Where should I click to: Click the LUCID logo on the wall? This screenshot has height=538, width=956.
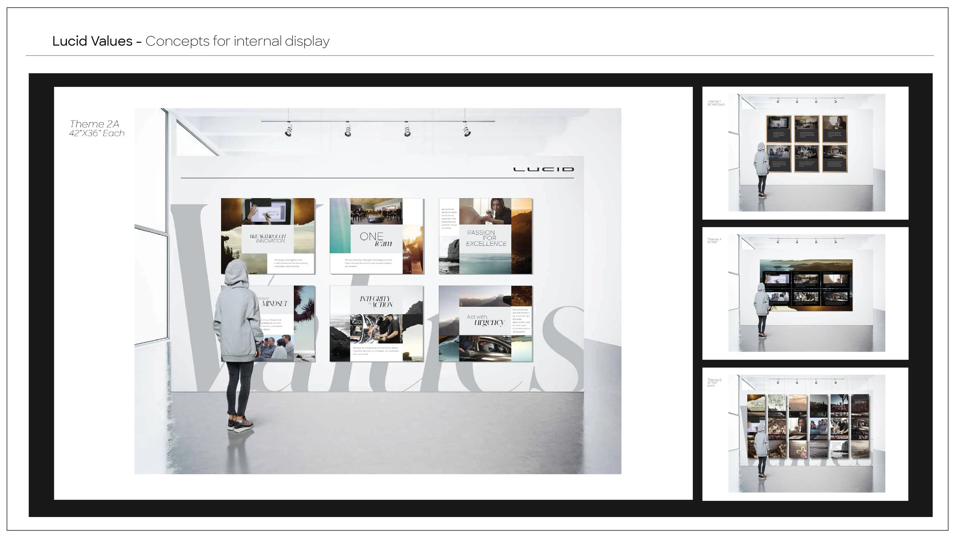pyautogui.click(x=543, y=169)
